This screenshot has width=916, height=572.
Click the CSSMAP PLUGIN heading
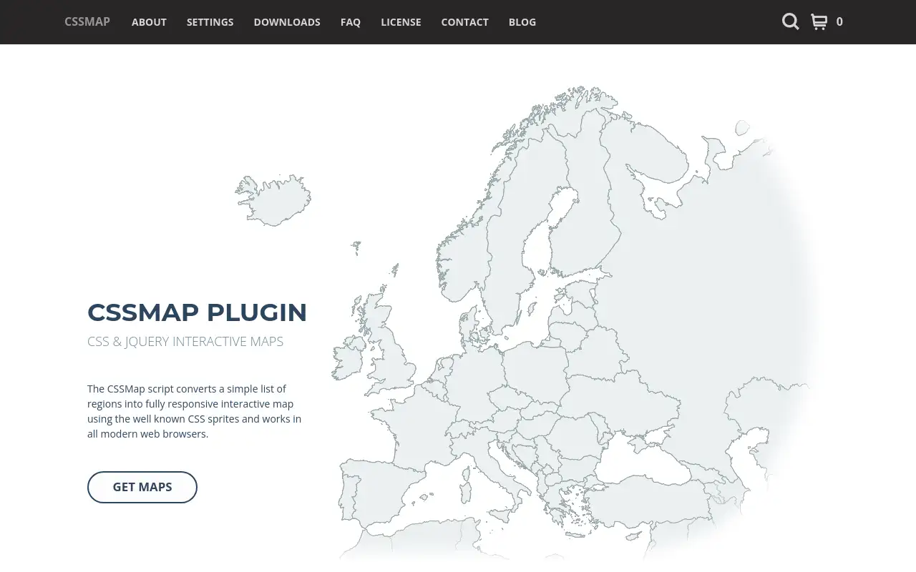pos(197,312)
